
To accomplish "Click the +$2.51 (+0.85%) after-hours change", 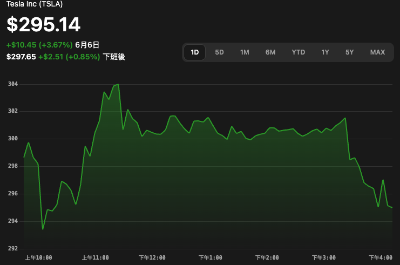I will [x=69, y=57].
